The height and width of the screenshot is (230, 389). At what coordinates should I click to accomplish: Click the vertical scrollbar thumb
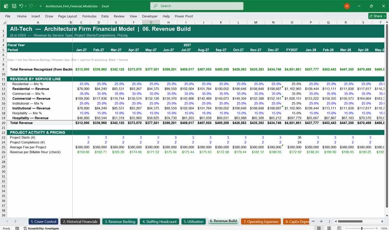[387, 115]
